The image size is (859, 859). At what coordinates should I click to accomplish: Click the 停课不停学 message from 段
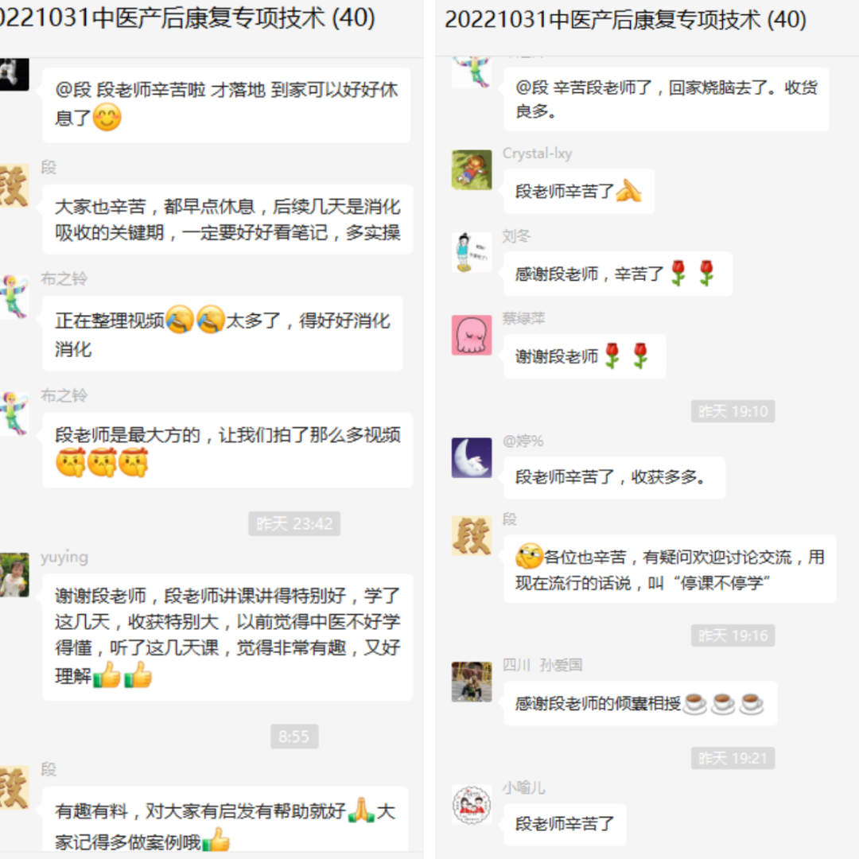[x=670, y=569]
